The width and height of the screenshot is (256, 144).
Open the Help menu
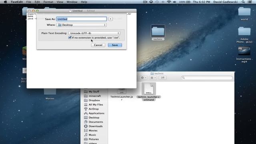[84, 2]
